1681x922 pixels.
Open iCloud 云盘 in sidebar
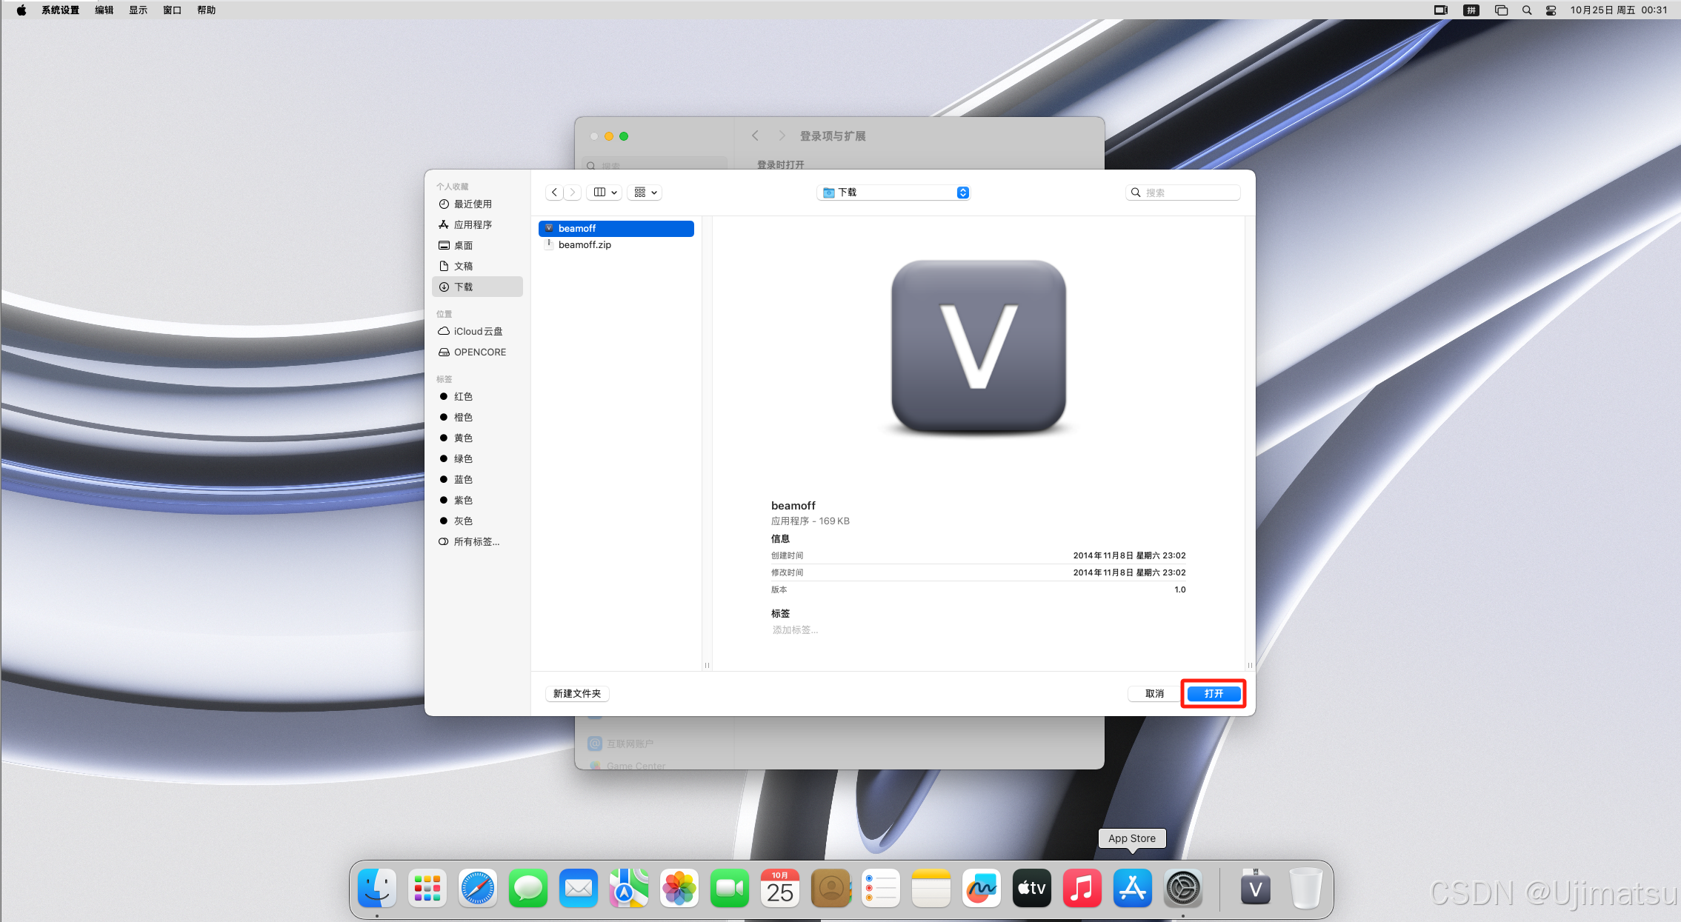(477, 331)
